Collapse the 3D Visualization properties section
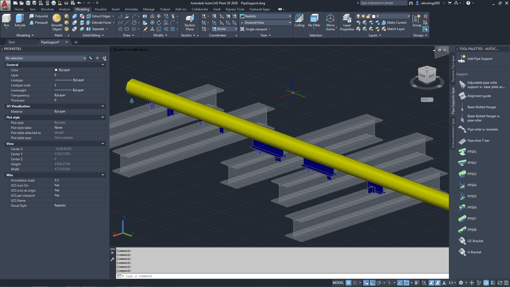Viewport: 510px width, 287px height. tap(103, 106)
